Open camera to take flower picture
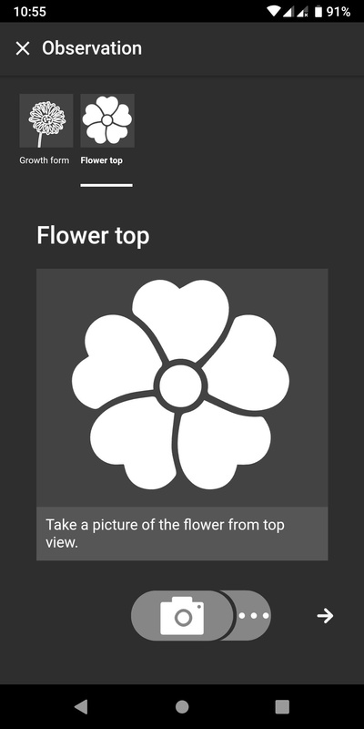The width and height of the screenshot is (364, 729). click(x=182, y=616)
